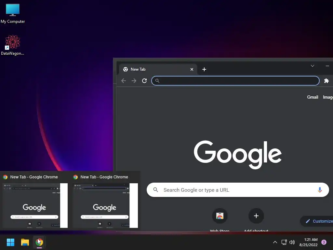Click the Google logo
This screenshot has width=333, height=250.
point(238,155)
